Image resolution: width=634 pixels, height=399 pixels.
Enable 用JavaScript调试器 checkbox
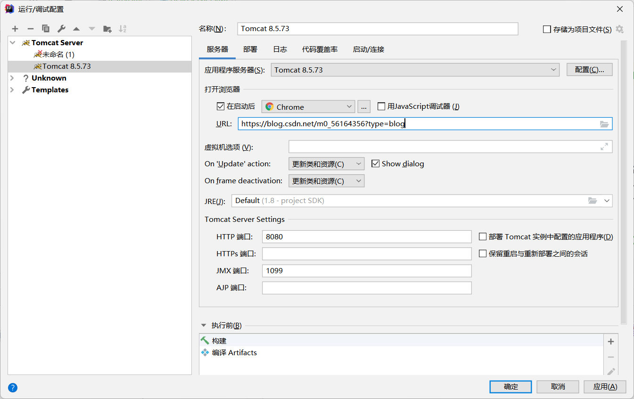pyautogui.click(x=381, y=106)
